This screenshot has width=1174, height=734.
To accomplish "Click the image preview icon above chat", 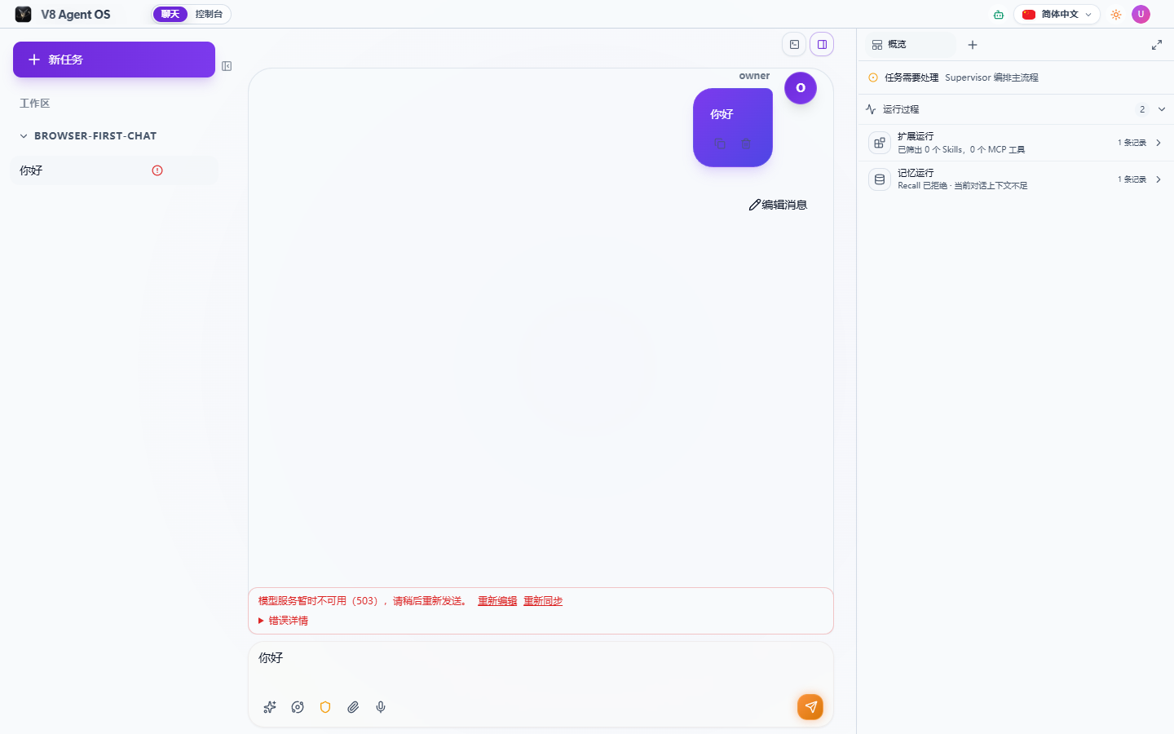I will (x=794, y=45).
